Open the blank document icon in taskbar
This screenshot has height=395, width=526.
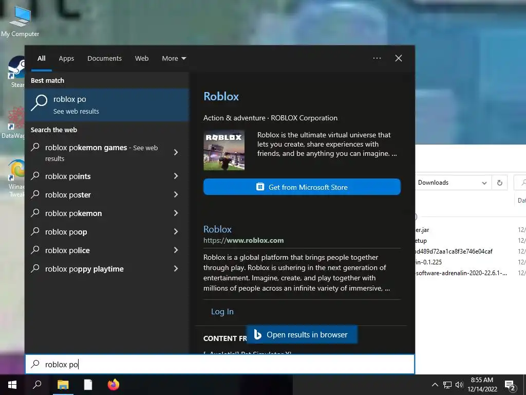point(88,385)
